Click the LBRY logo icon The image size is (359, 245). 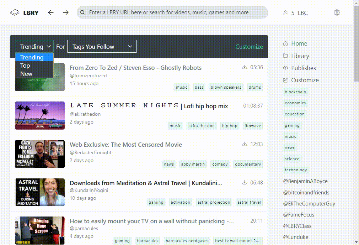(x=15, y=12)
